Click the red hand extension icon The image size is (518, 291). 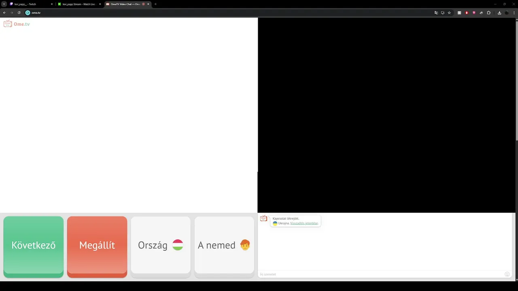(x=467, y=13)
